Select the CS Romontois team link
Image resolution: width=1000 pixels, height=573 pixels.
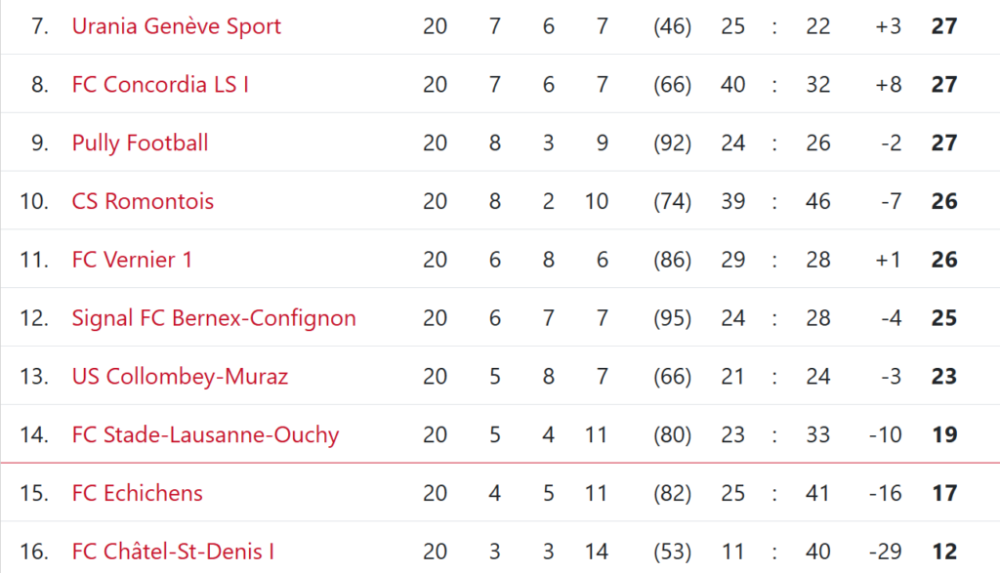click(x=143, y=201)
